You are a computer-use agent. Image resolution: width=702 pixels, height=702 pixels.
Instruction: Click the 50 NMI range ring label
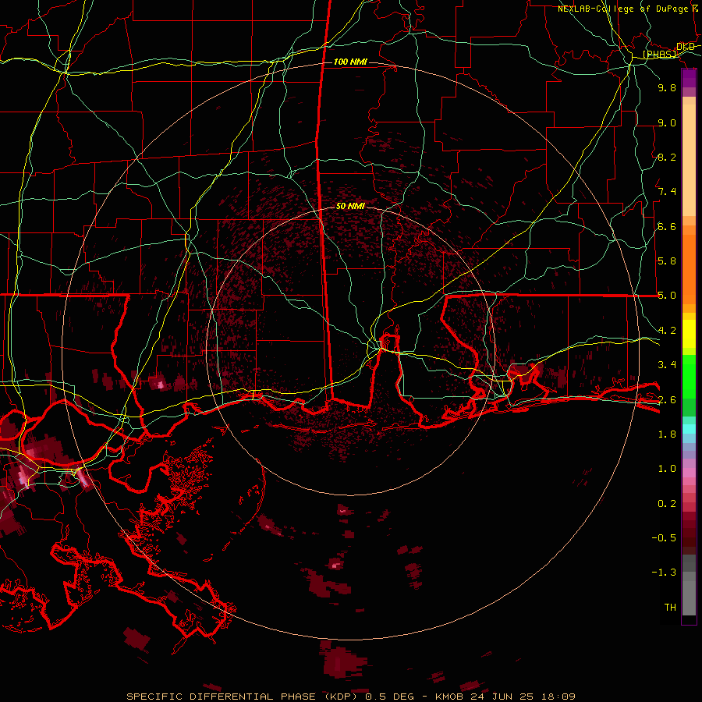pyautogui.click(x=350, y=206)
